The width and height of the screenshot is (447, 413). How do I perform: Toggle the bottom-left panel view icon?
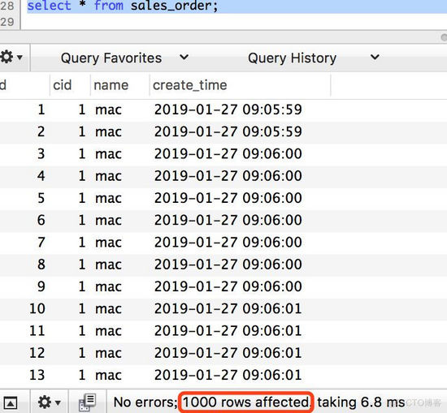click(11, 403)
